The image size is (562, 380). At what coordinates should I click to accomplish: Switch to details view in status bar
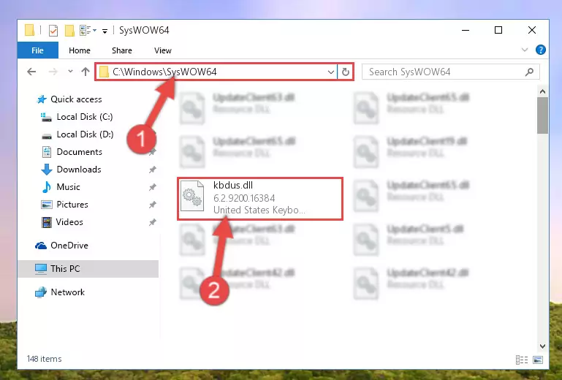click(522, 360)
